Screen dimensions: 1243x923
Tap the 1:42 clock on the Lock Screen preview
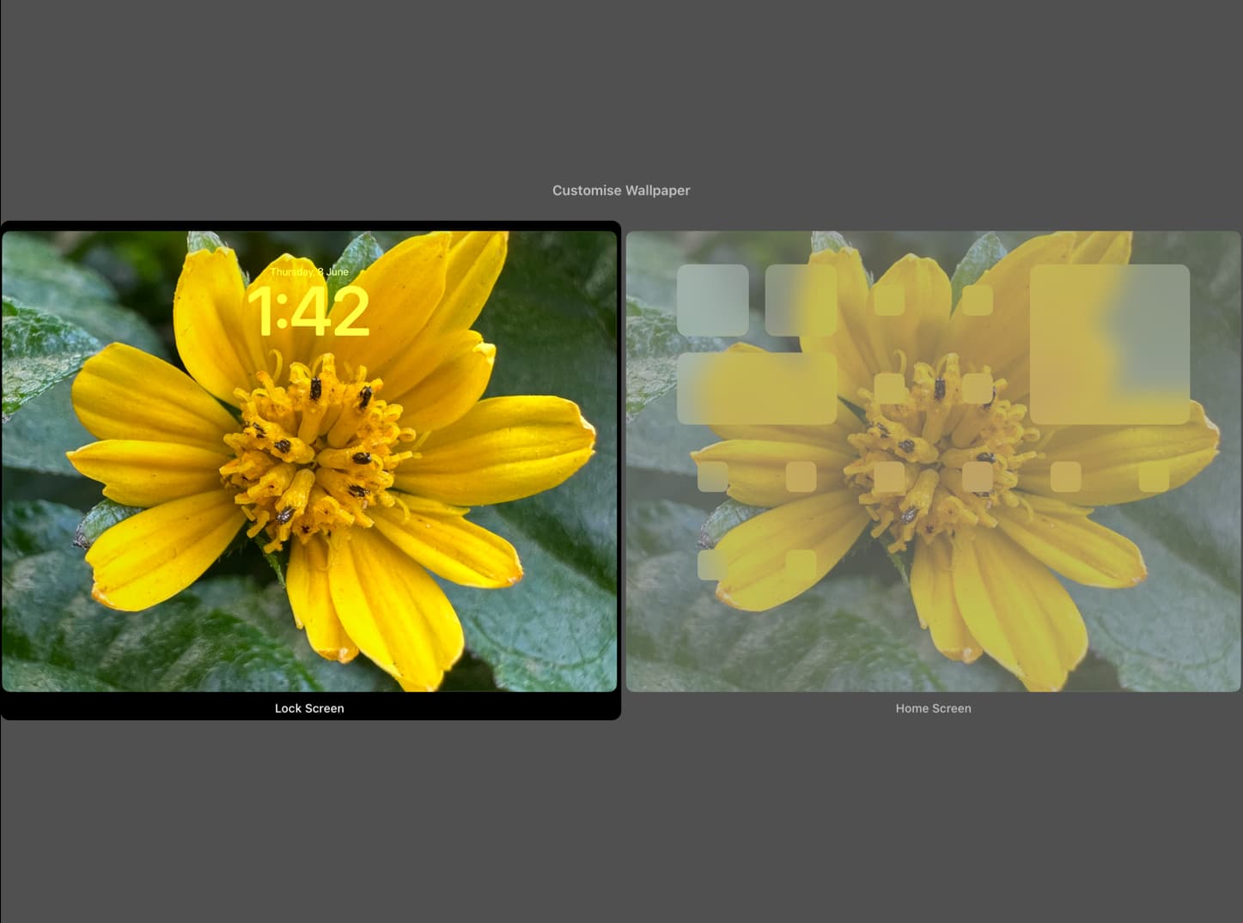click(309, 311)
